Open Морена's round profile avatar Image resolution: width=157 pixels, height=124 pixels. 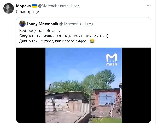(9, 8)
